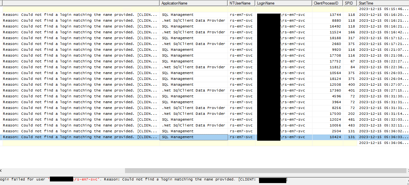
Task: Select ClientProcessID cell 2660
Action: (328, 44)
